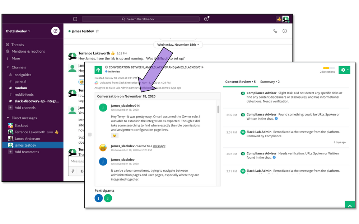The width and height of the screenshot is (359, 224).
Task: Open the green gear settings dropdown
Action: 344,70
